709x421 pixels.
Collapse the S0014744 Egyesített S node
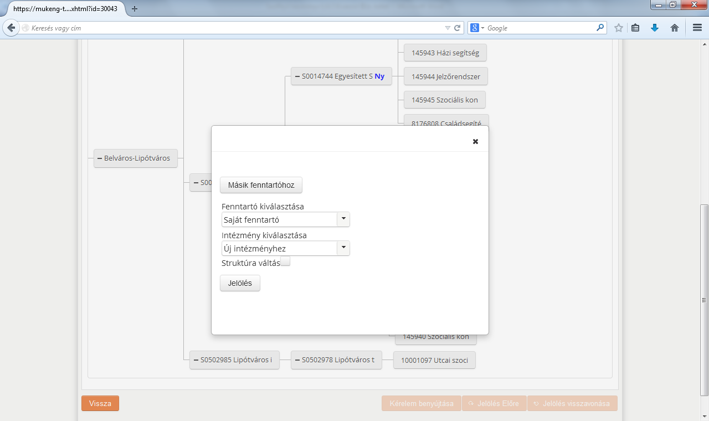click(x=297, y=76)
